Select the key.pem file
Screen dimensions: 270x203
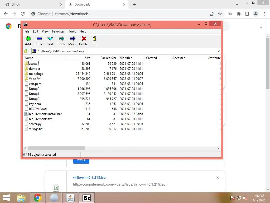[x=35, y=104]
